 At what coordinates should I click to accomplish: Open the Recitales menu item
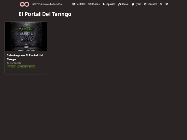point(79,4)
